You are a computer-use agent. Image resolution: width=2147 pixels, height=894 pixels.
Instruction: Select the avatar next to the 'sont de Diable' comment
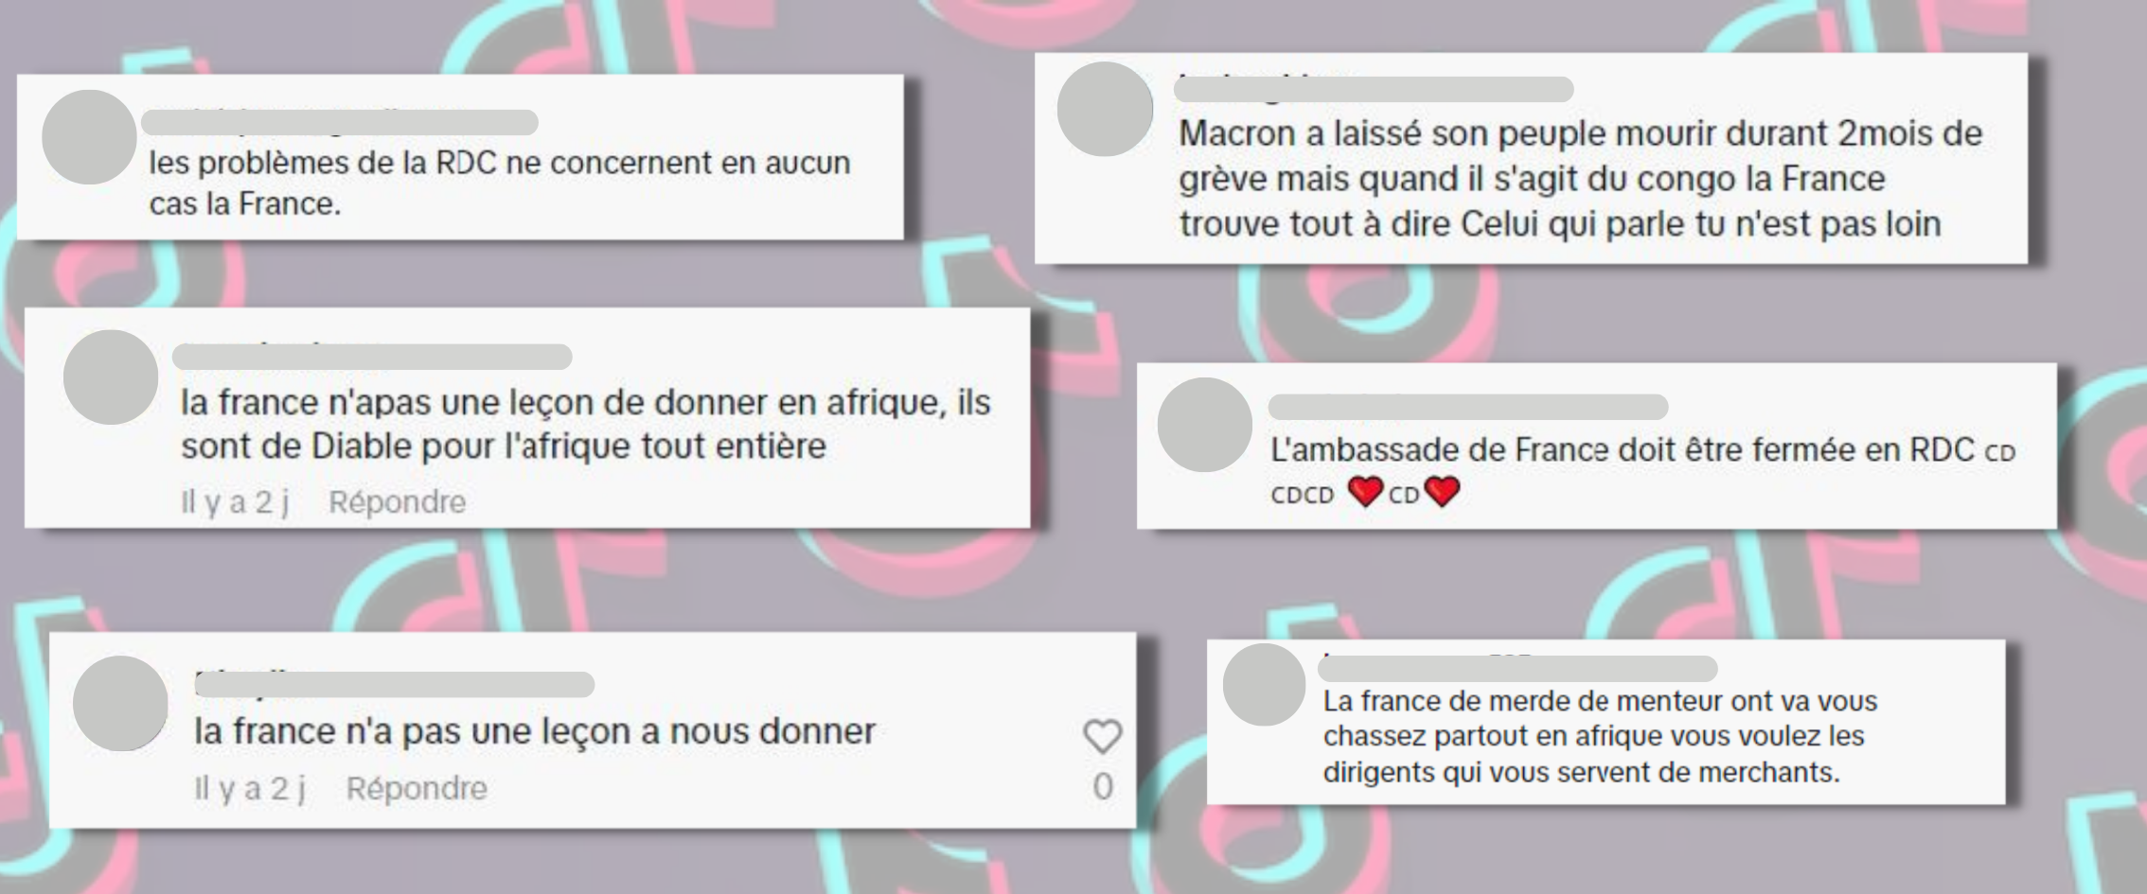click(x=111, y=377)
